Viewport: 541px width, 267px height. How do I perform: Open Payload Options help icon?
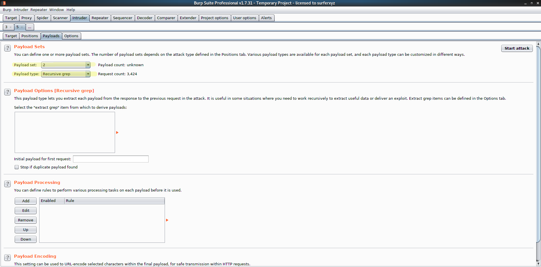[x=8, y=92]
